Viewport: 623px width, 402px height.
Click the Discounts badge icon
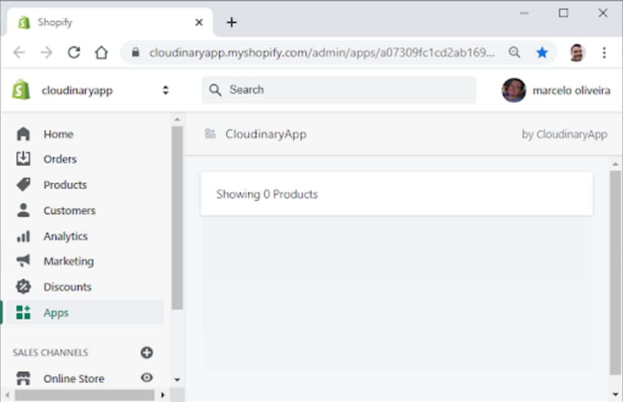[x=23, y=286]
